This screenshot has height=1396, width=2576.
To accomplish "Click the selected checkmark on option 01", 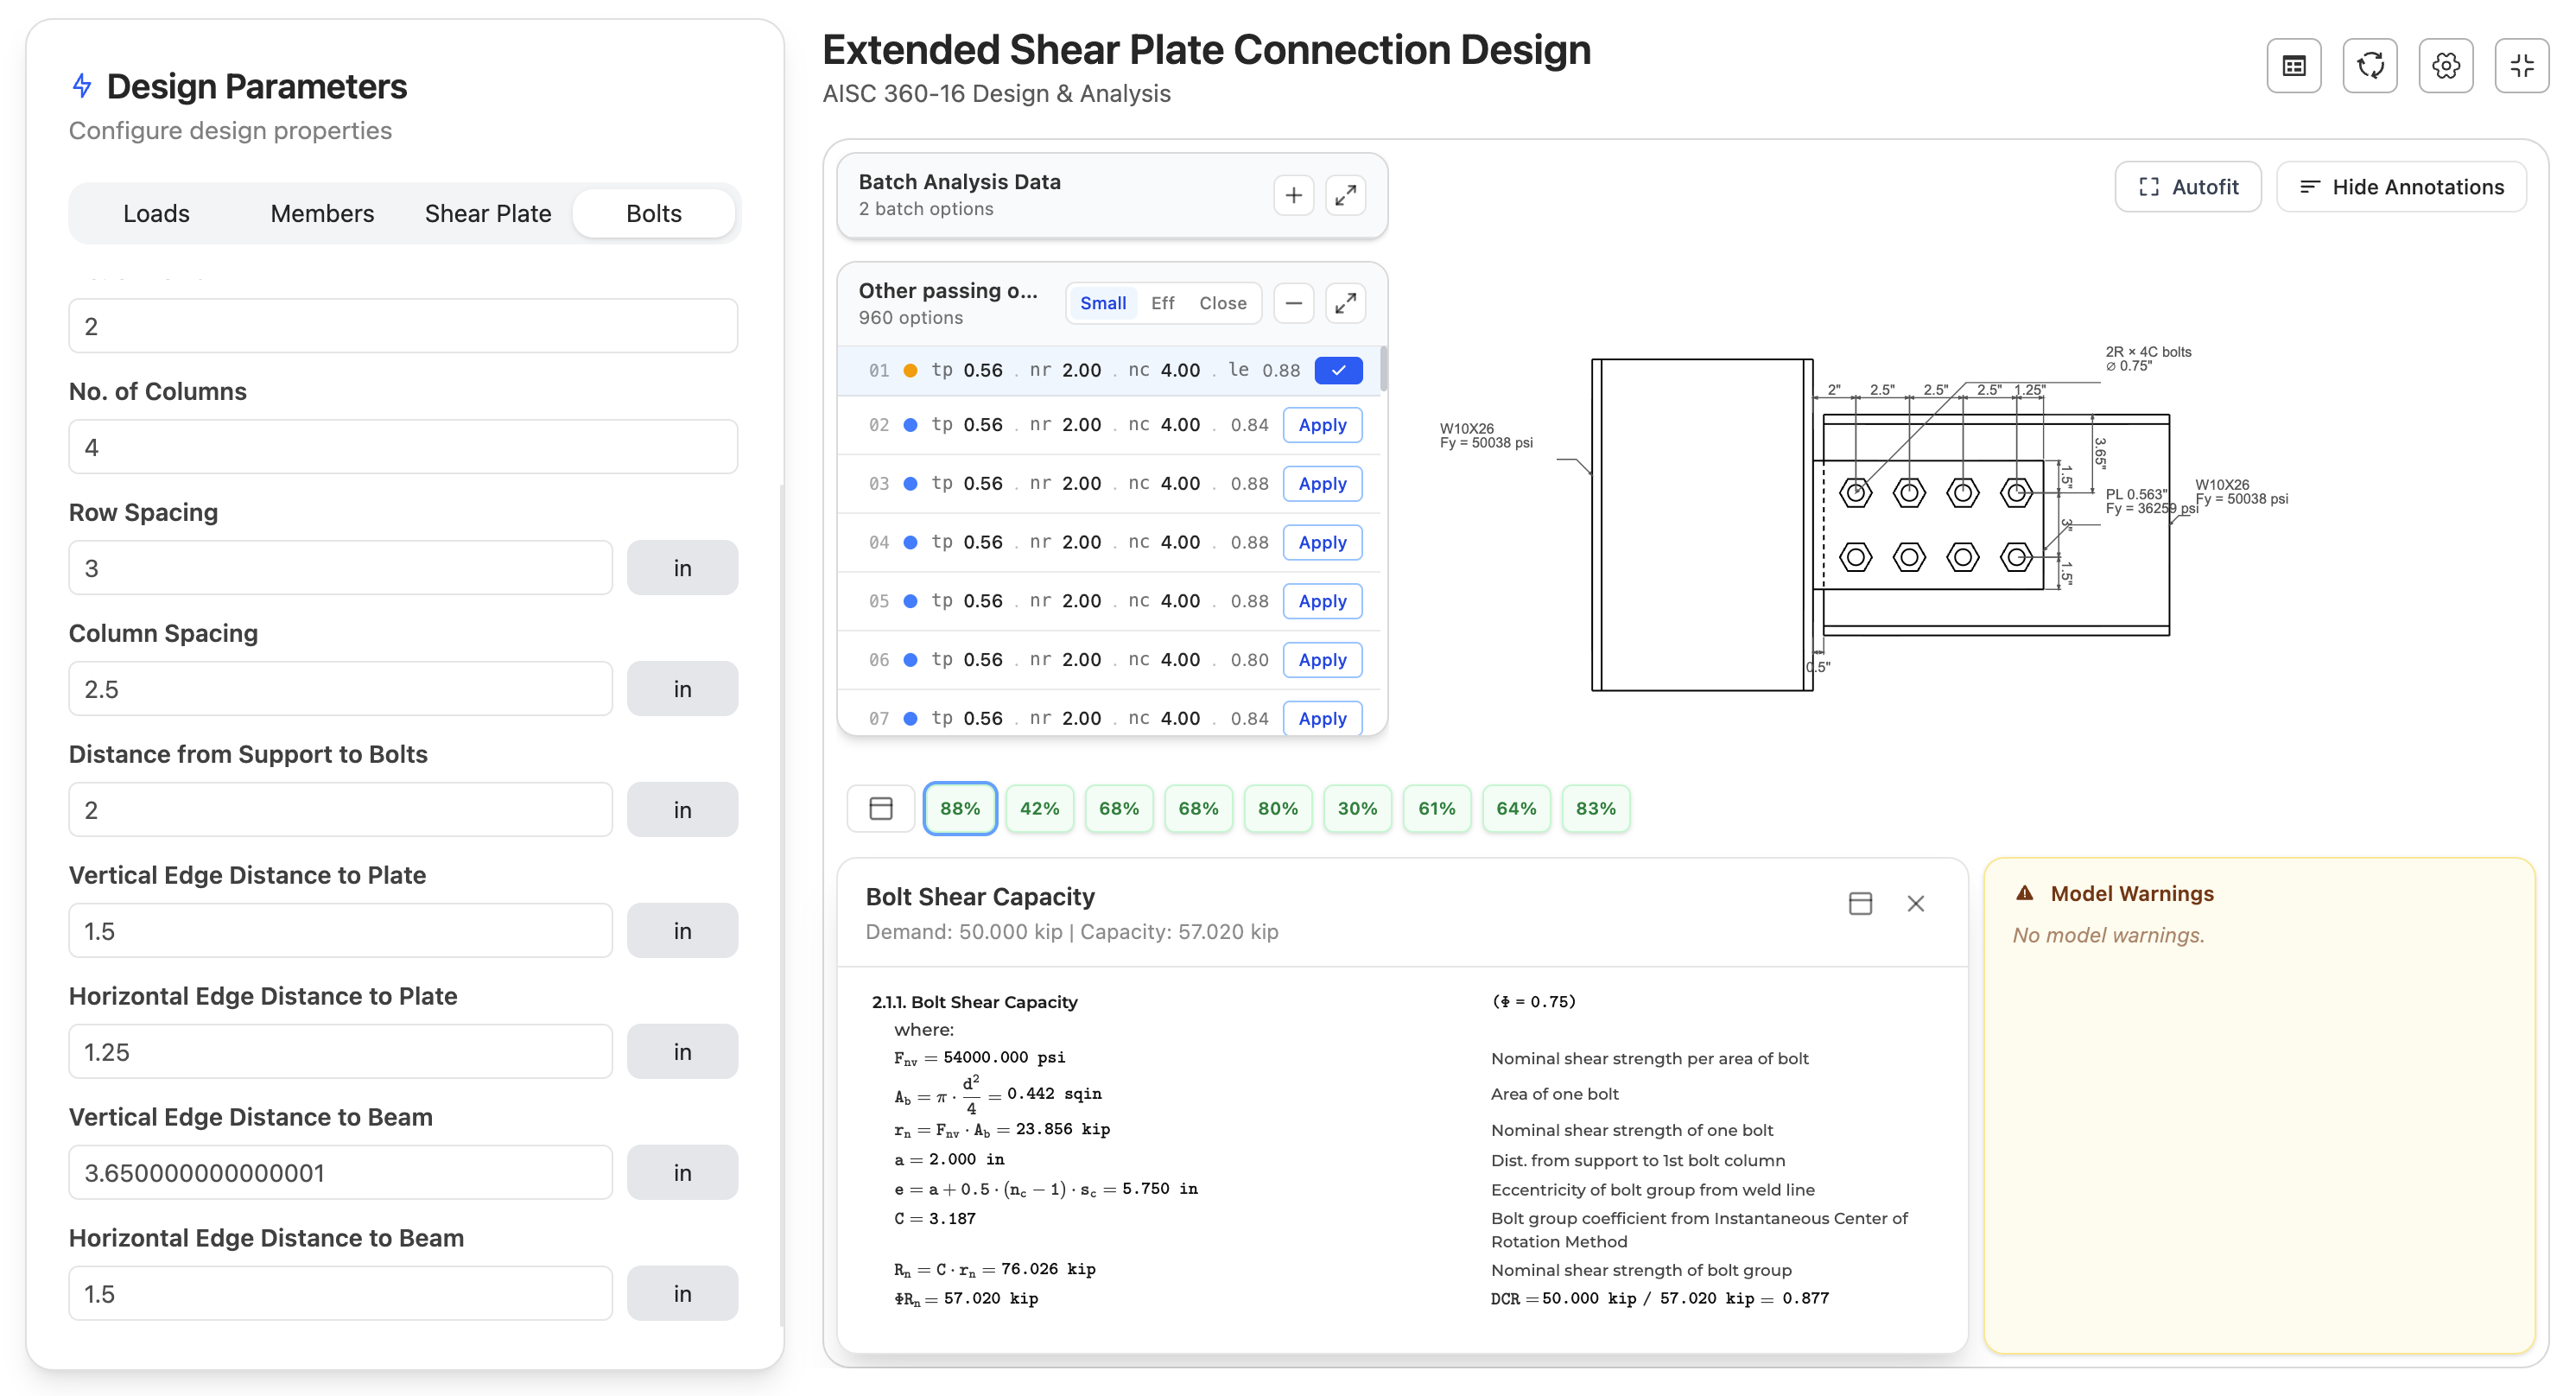I will pos(1338,370).
